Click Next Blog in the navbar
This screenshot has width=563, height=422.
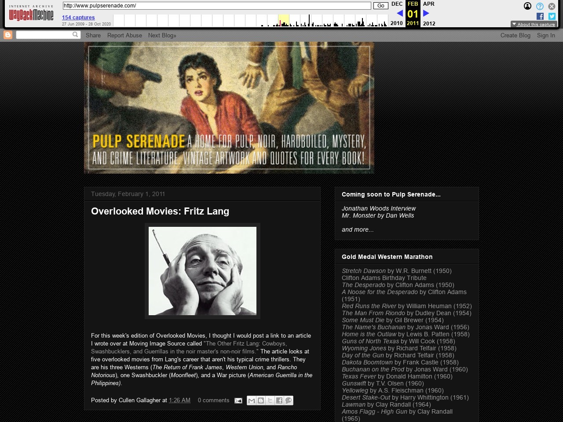click(x=162, y=35)
